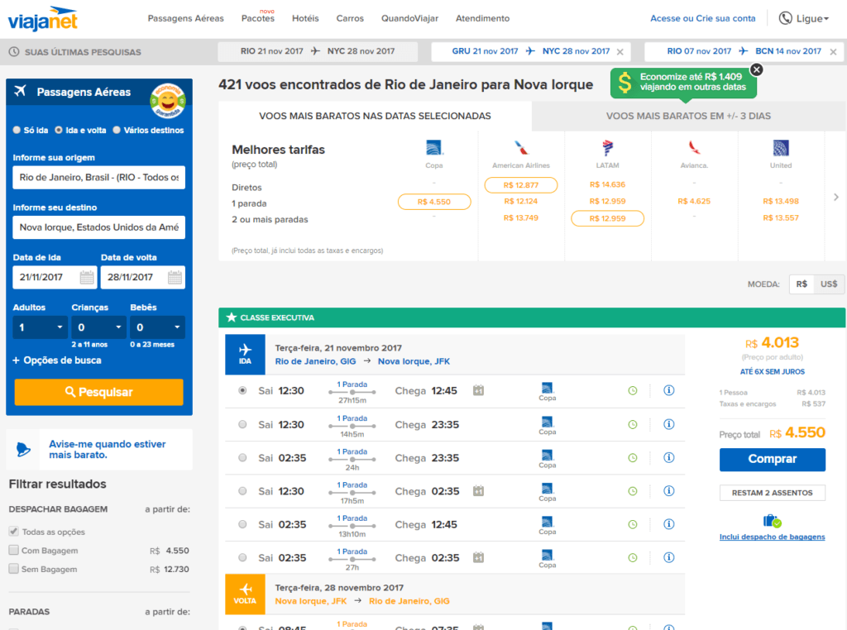The width and height of the screenshot is (847, 630).
Task: Click the Comprar button
Action: (x=772, y=460)
